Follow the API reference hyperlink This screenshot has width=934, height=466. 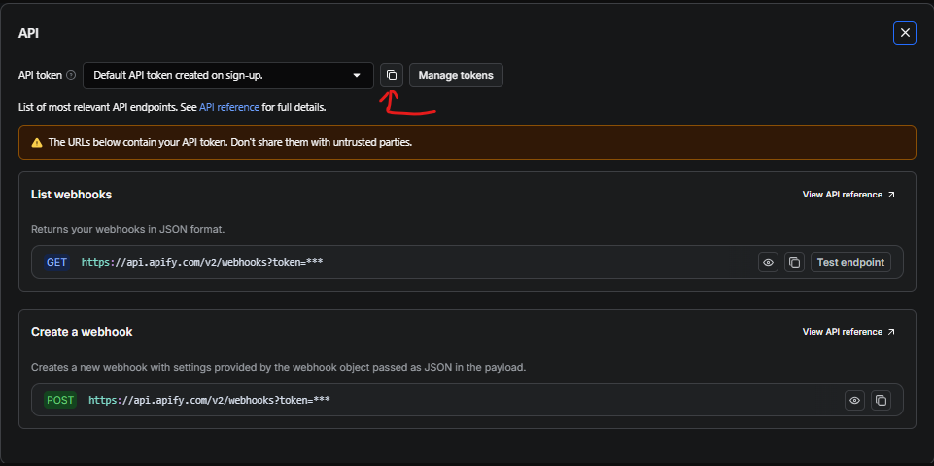pos(229,108)
